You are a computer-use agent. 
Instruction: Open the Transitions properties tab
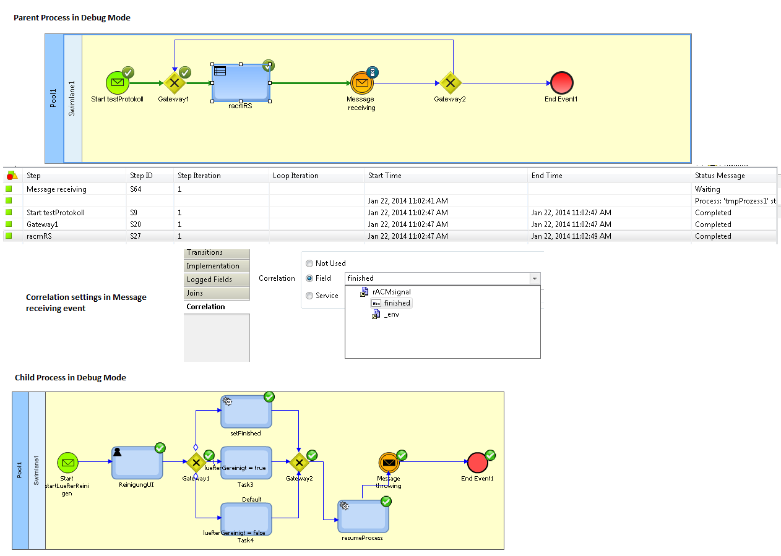[x=217, y=253]
